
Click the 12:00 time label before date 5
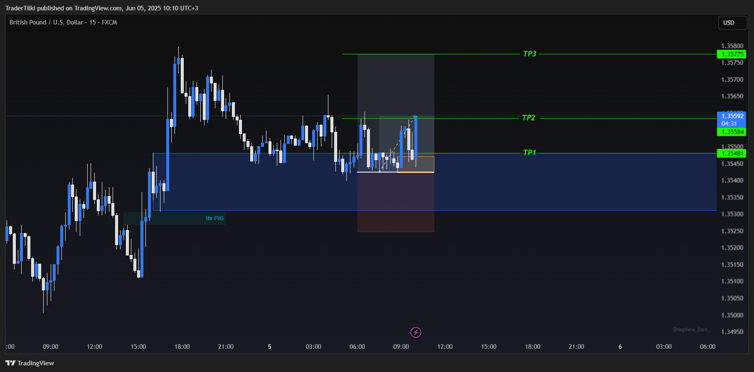pos(94,347)
